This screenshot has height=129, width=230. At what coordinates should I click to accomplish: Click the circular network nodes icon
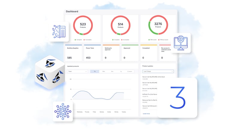pos(63,111)
